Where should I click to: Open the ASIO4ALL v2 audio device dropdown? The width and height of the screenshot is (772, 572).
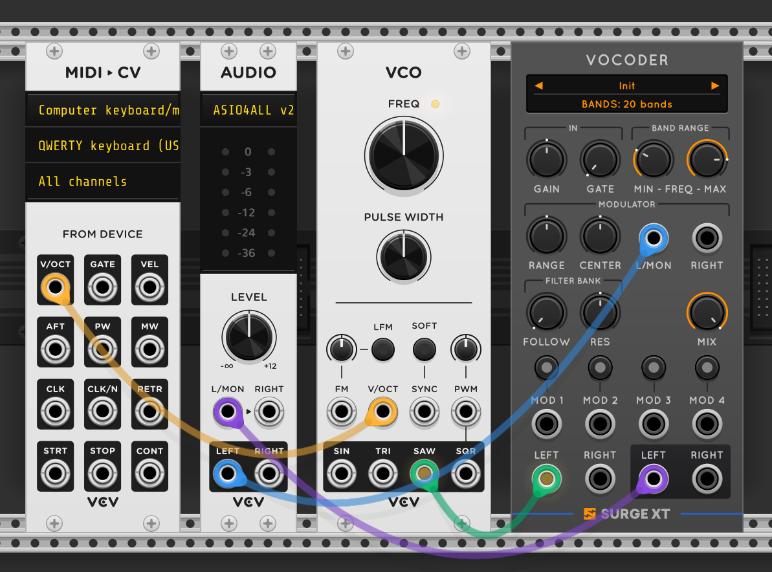248,110
